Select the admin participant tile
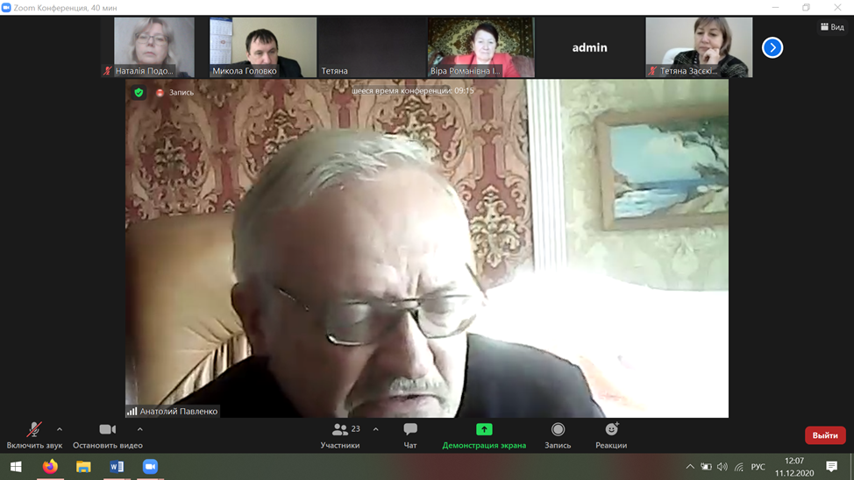This screenshot has height=480, width=854. [589, 47]
